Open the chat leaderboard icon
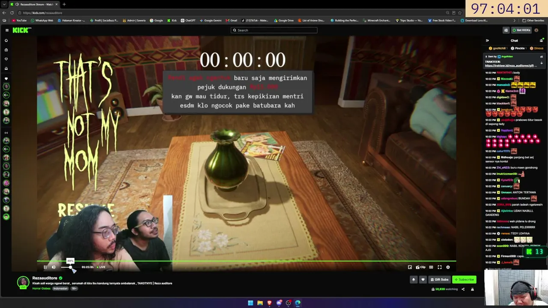The width and height of the screenshot is (548, 308). (542, 41)
